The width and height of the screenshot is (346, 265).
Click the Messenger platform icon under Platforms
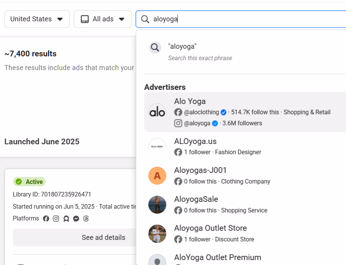(x=76, y=219)
